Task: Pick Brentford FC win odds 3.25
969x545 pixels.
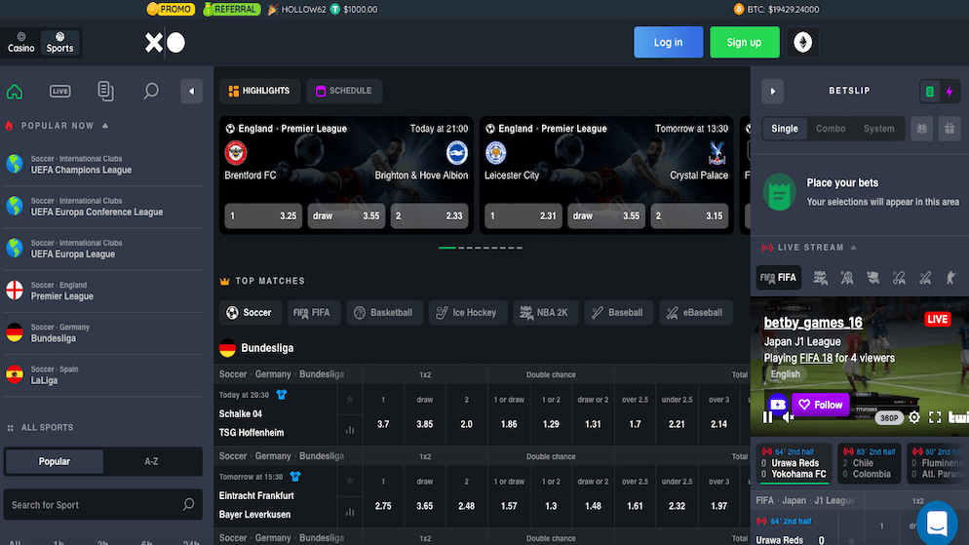Action: click(263, 215)
